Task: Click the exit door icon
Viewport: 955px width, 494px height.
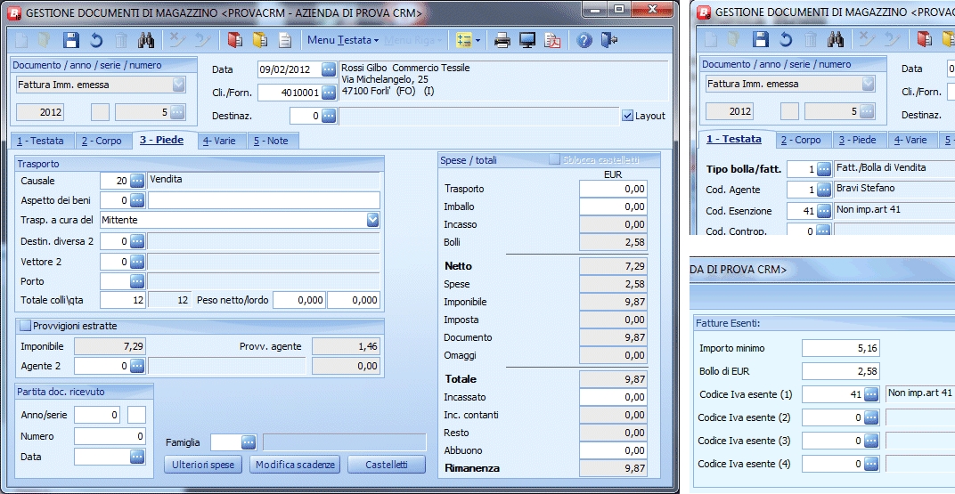Action: (x=609, y=40)
